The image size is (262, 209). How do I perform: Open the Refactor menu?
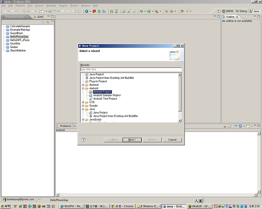pos(20,5)
